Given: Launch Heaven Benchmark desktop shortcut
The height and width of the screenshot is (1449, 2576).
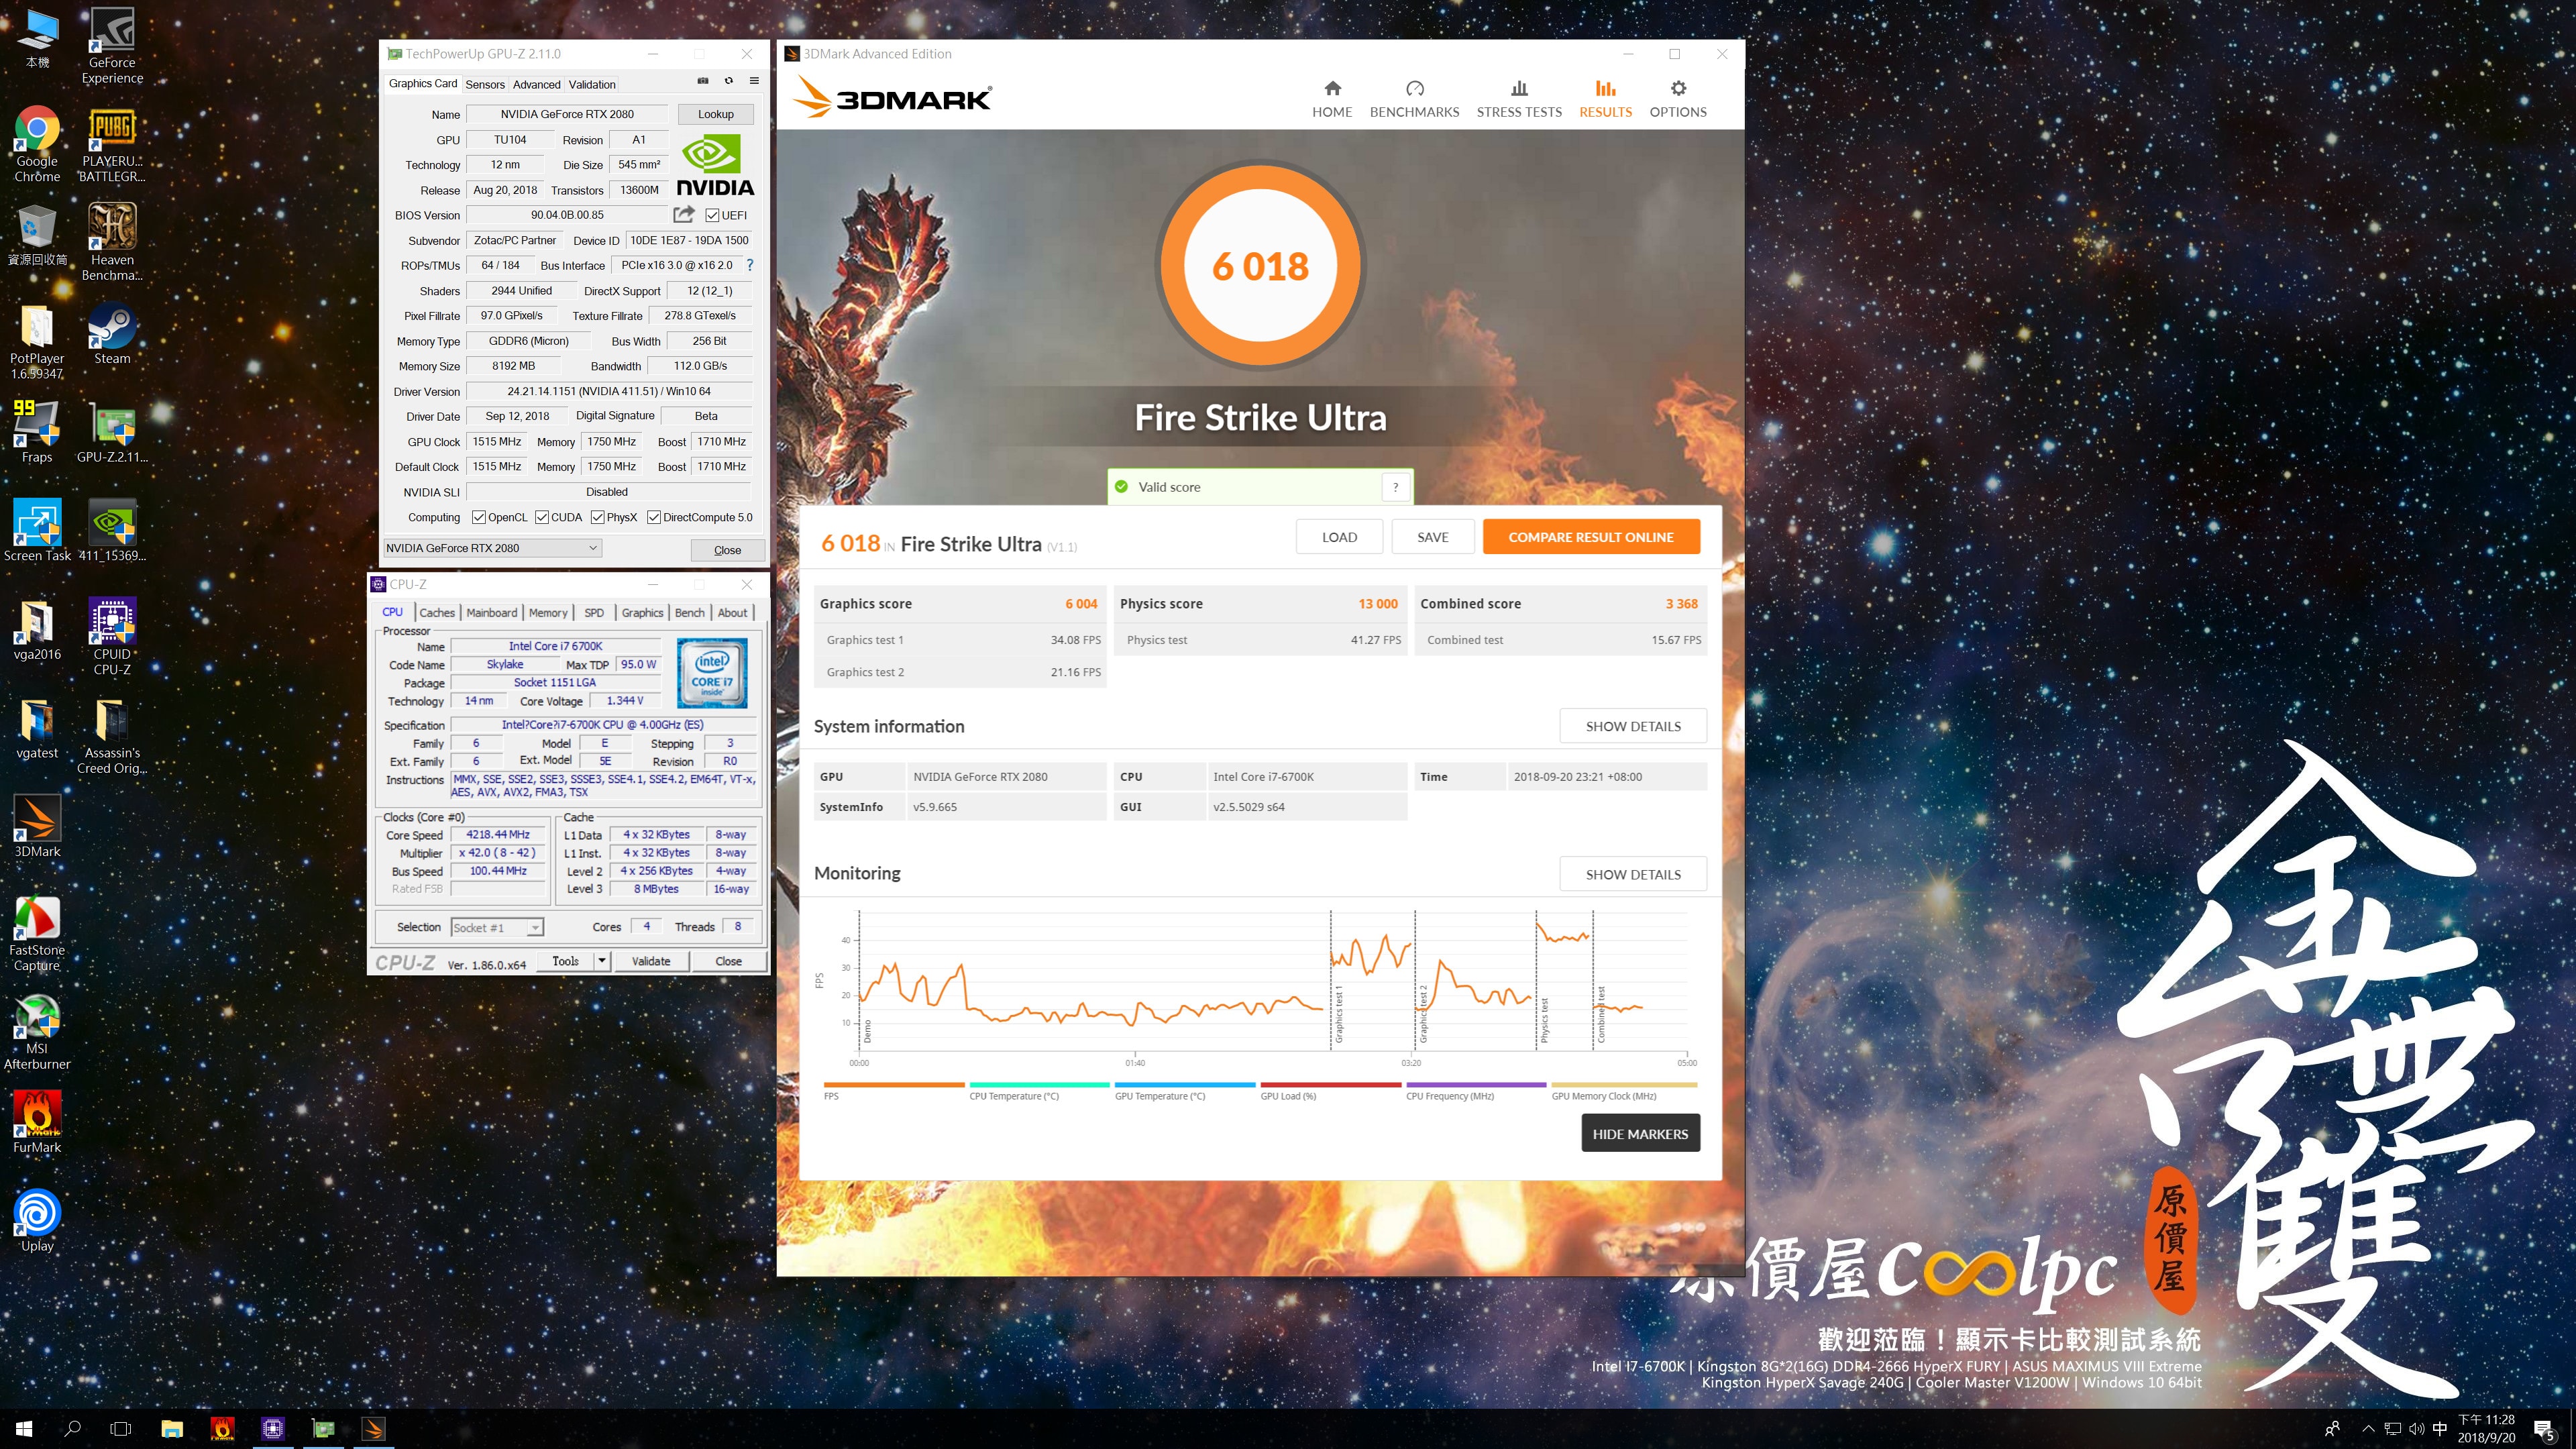Looking at the screenshot, I should (x=112, y=242).
